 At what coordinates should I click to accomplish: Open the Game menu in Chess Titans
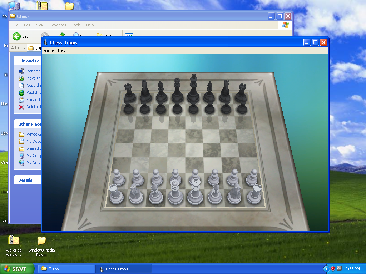pyautogui.click(x=49, y=50)
